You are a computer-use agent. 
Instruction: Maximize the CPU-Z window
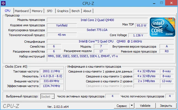(x=162, y=3)
